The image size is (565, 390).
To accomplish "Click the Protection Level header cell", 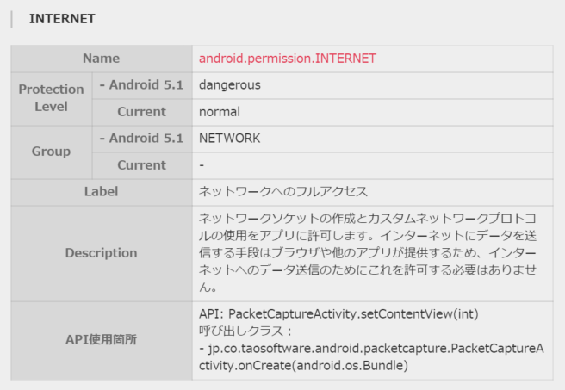I will click(x=51, y=99).
